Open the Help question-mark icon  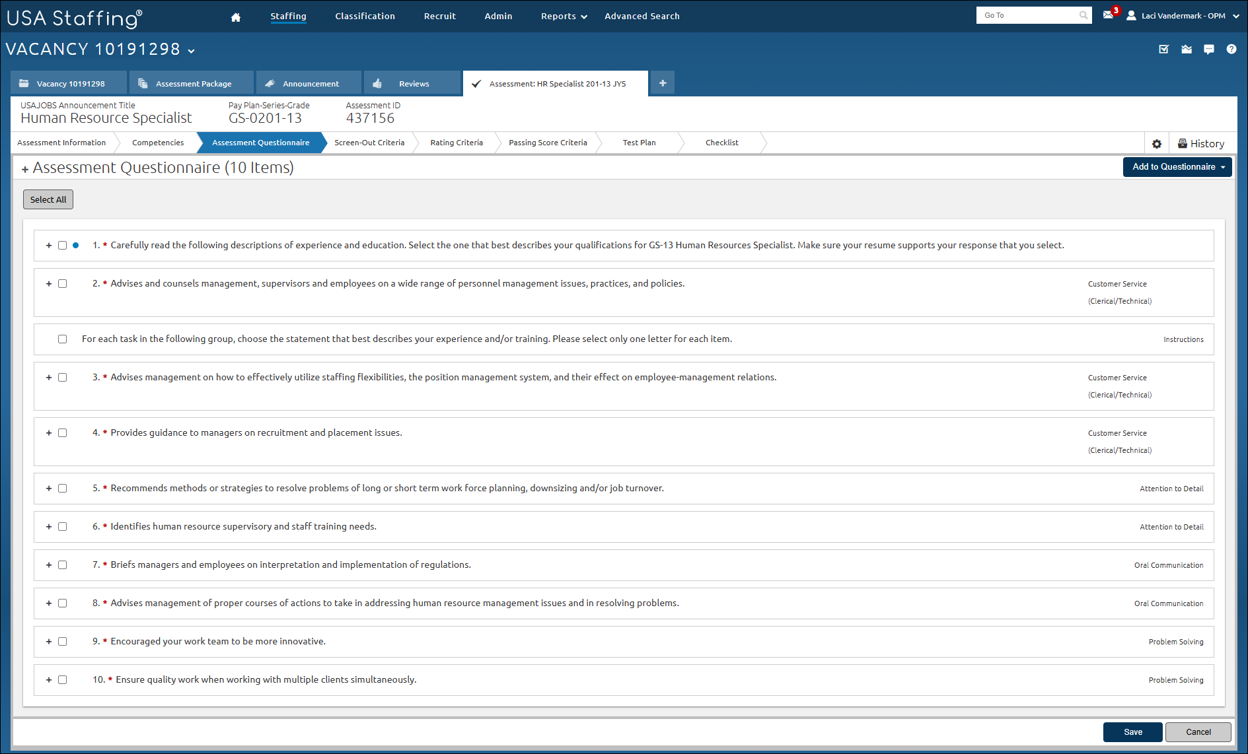tap(1231, 49)
